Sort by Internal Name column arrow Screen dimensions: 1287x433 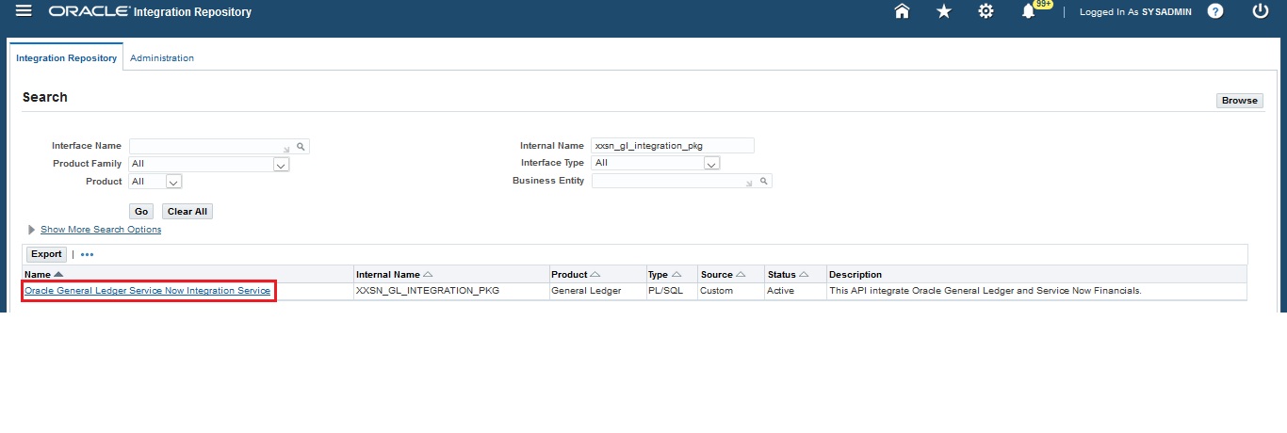pos(428,275)
